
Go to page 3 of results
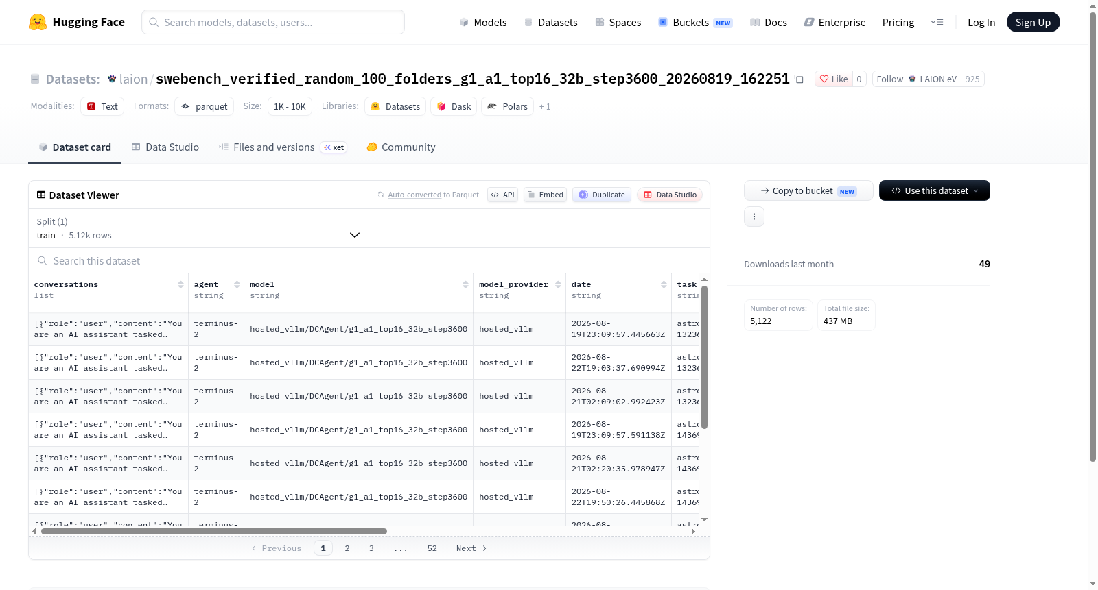point(371,548)
